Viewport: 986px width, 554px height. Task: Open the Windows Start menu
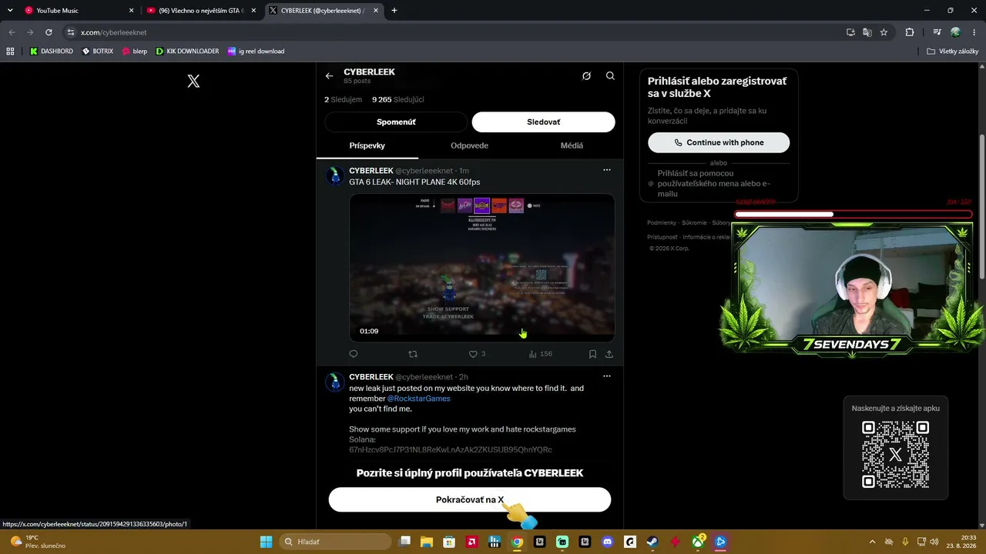click(x=266, y=542)
